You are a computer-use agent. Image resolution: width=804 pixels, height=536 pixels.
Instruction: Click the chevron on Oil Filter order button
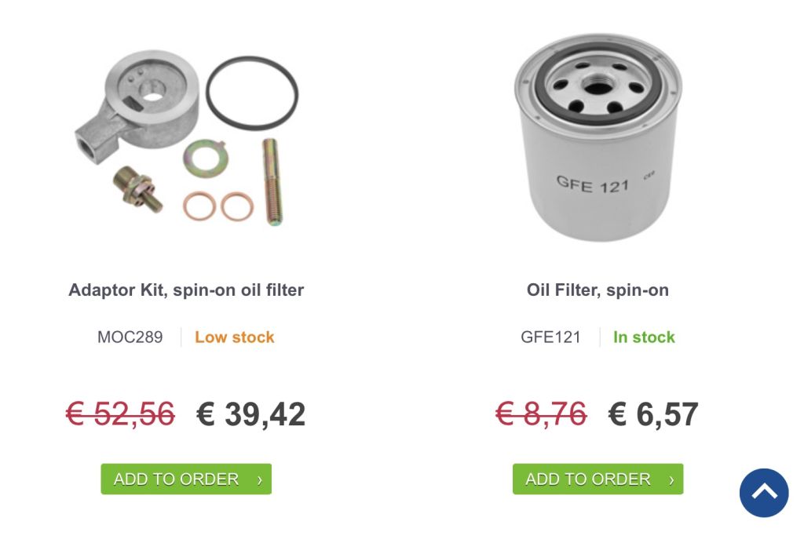(x=671, y=480)
